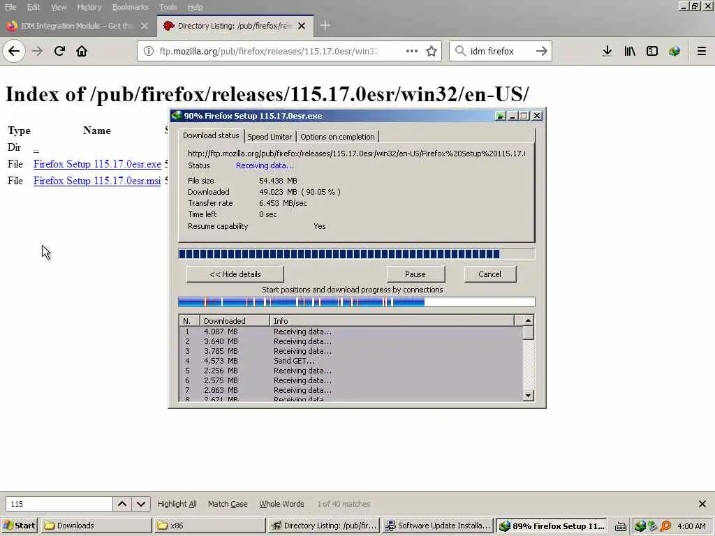
Task: Open the Firefox hamburger menu
Action: coord(701,51)
